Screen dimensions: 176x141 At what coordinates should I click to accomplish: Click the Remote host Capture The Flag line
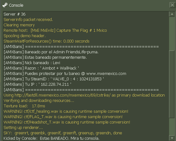[55, 30]
